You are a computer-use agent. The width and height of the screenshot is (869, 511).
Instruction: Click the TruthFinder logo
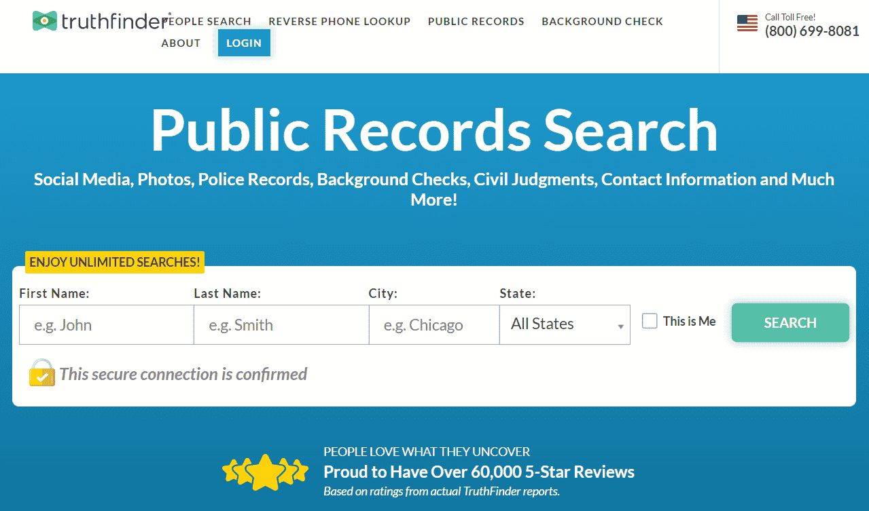tap(101, 21)
